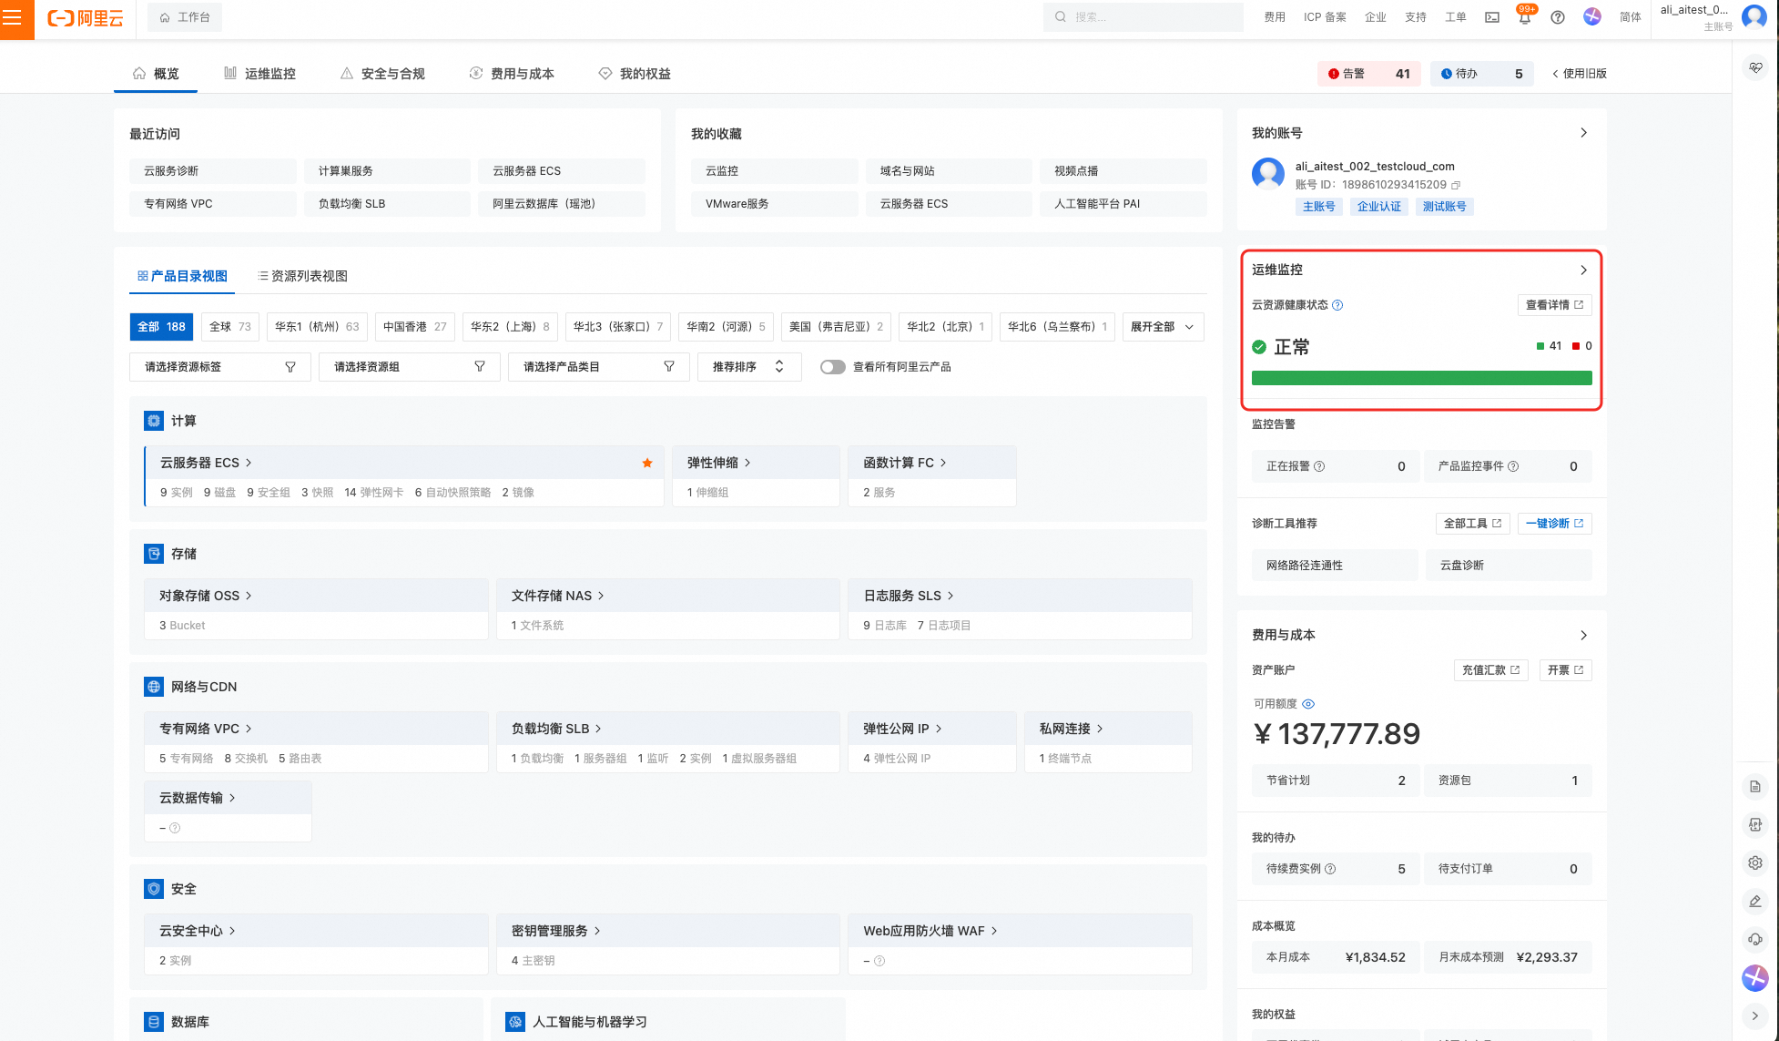This screenshot has height=1041, width=1779.
Task: Click the 简体 language selector
Action: tap(1630, 17)
